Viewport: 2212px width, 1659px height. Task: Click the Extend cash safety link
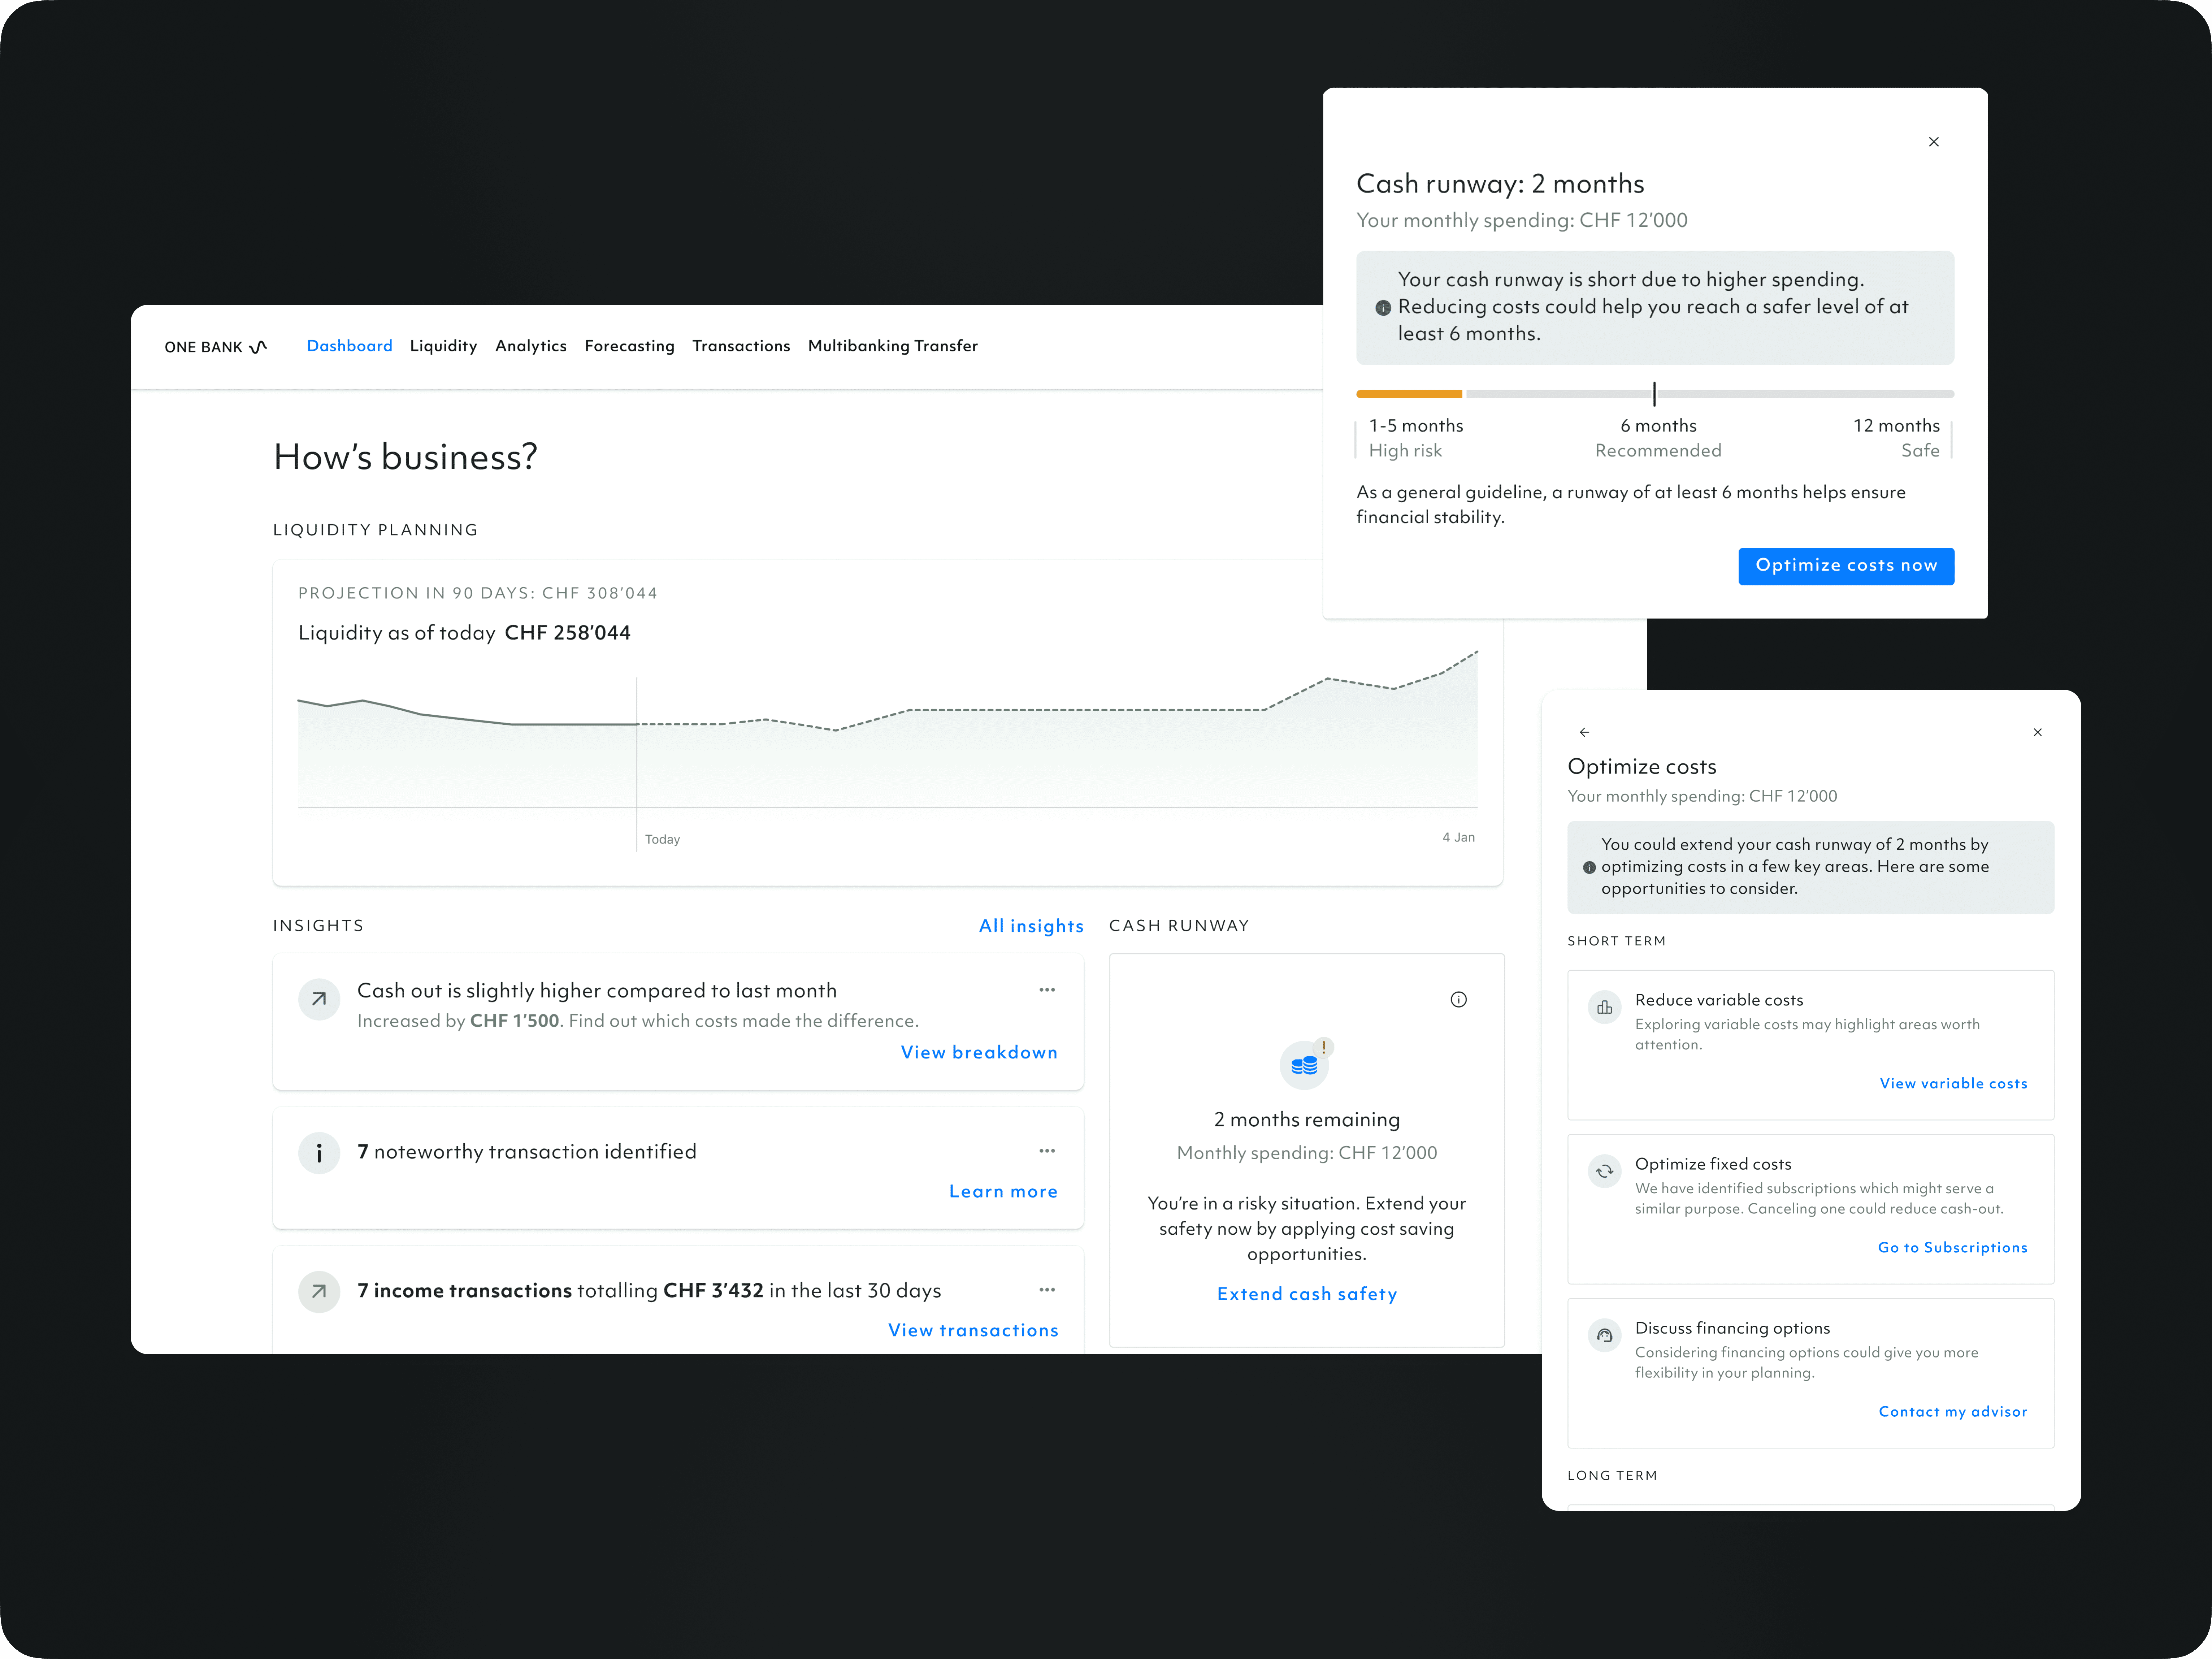[1307, 1294]
